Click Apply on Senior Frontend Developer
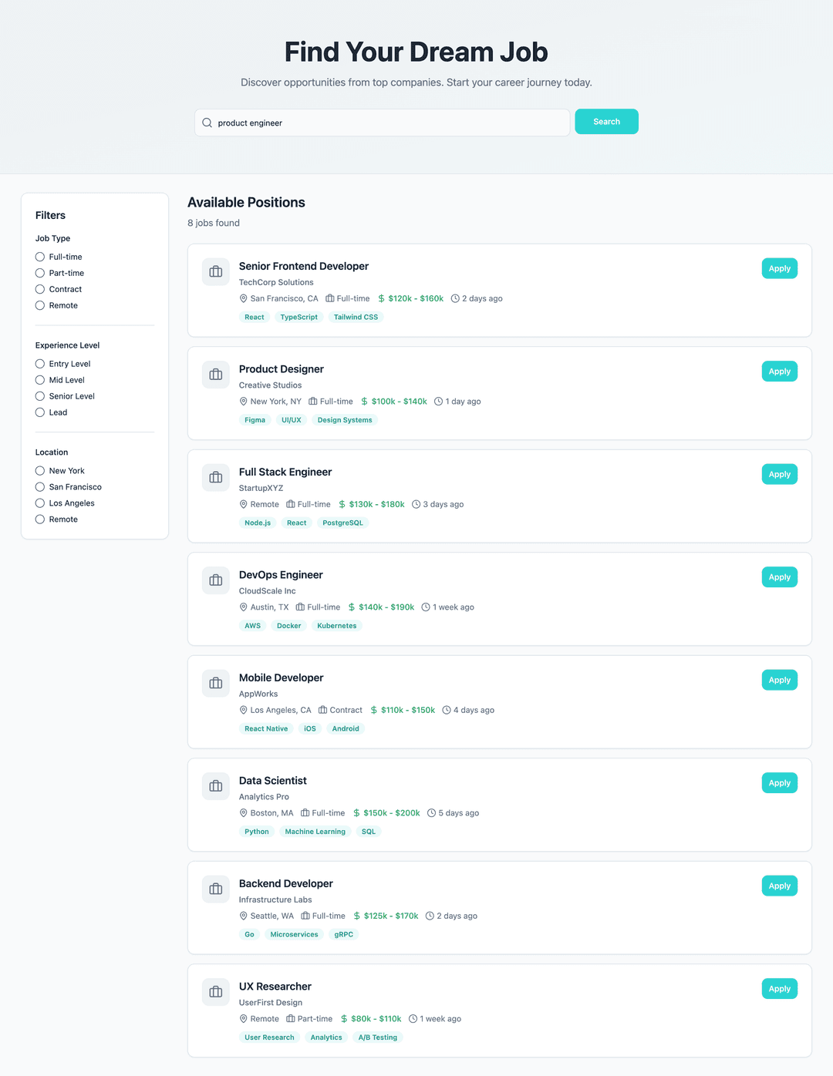This screenshot has width=833, height=1076. pos(779,268)
